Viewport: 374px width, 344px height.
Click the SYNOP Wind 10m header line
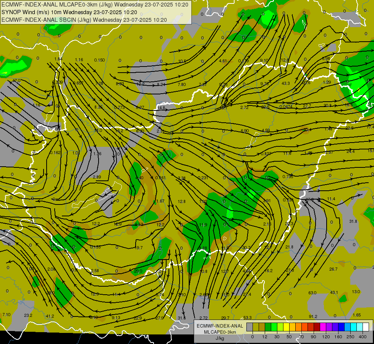[69, 12]
